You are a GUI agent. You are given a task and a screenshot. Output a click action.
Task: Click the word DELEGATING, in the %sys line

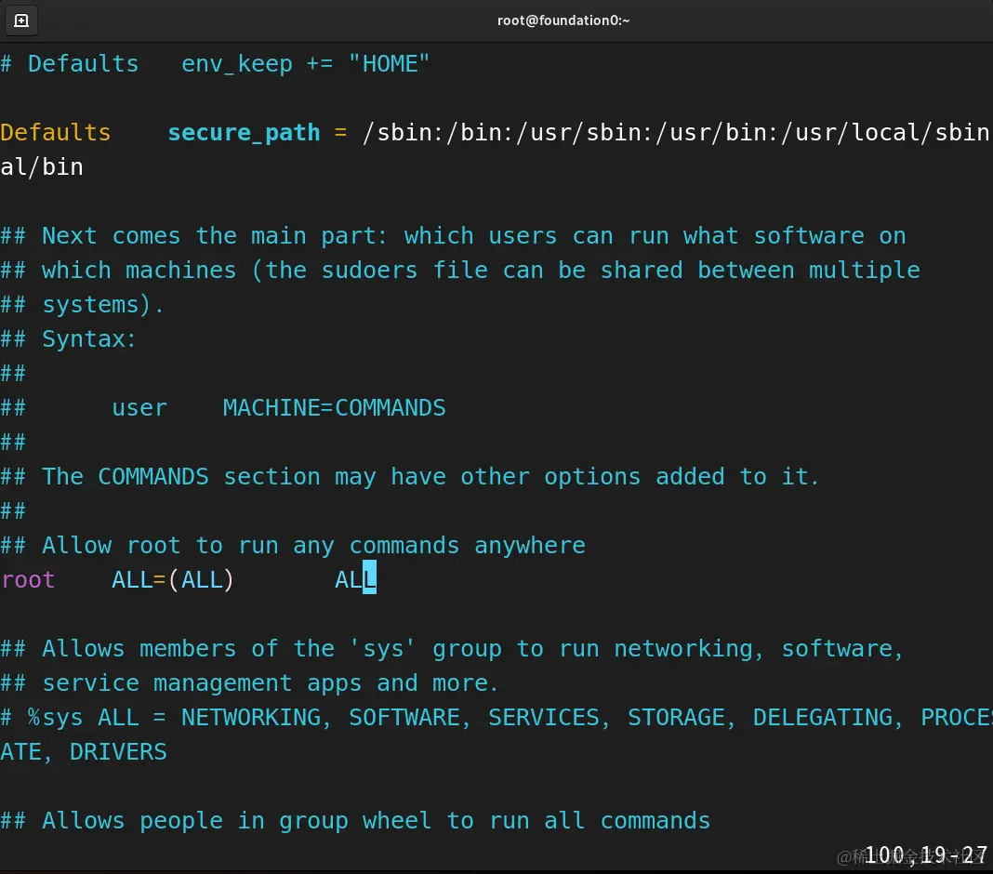[827, 718]
